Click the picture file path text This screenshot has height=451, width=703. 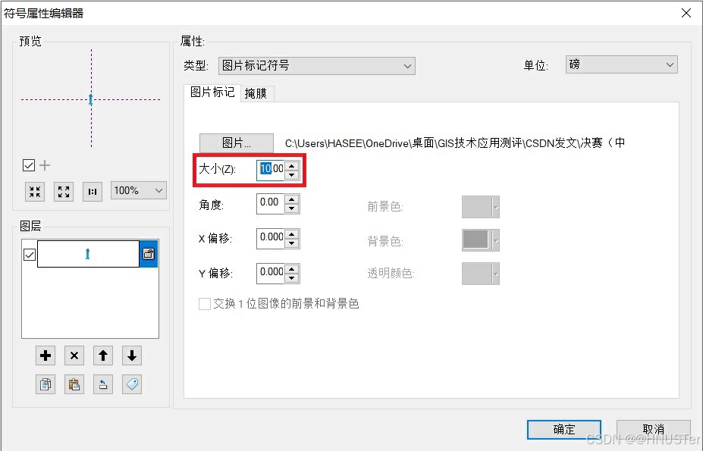(455, 143)
